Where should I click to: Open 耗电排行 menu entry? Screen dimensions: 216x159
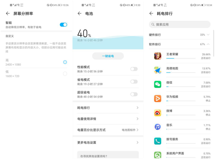tap(108, 108)
